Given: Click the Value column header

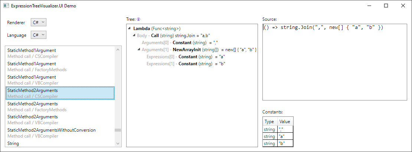Looking at the screenshot, I should pos(285,122).
